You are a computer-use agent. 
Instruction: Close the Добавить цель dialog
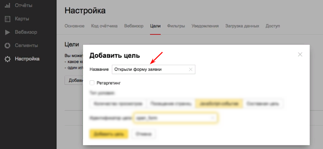coord(300,54)
